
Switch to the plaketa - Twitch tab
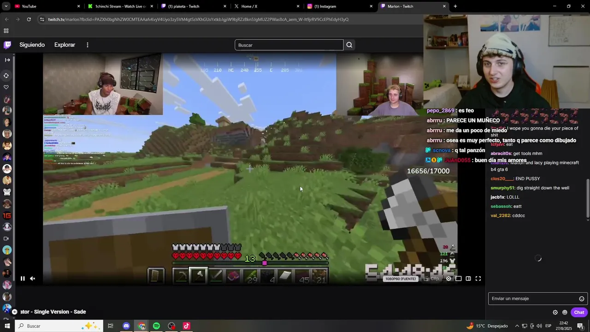pos(194,6)
